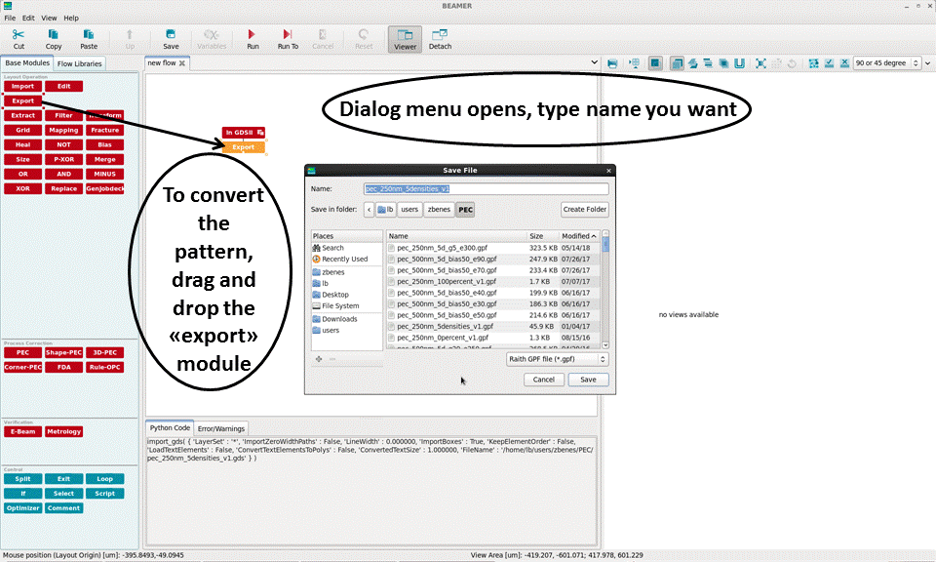
Task: Sort files by the Modified column header
Action: [x=578, y=236]
